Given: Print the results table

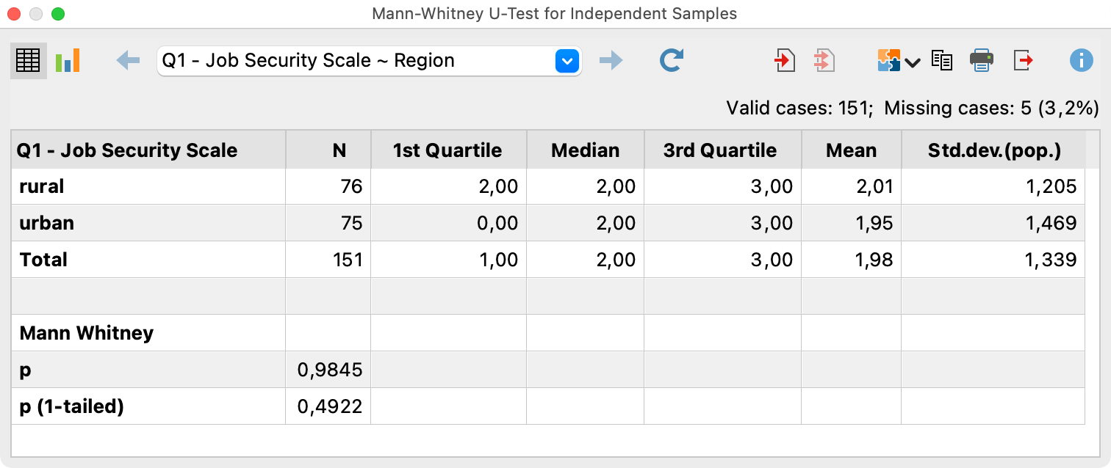Looking at the screenshot, I should [982, 61].
